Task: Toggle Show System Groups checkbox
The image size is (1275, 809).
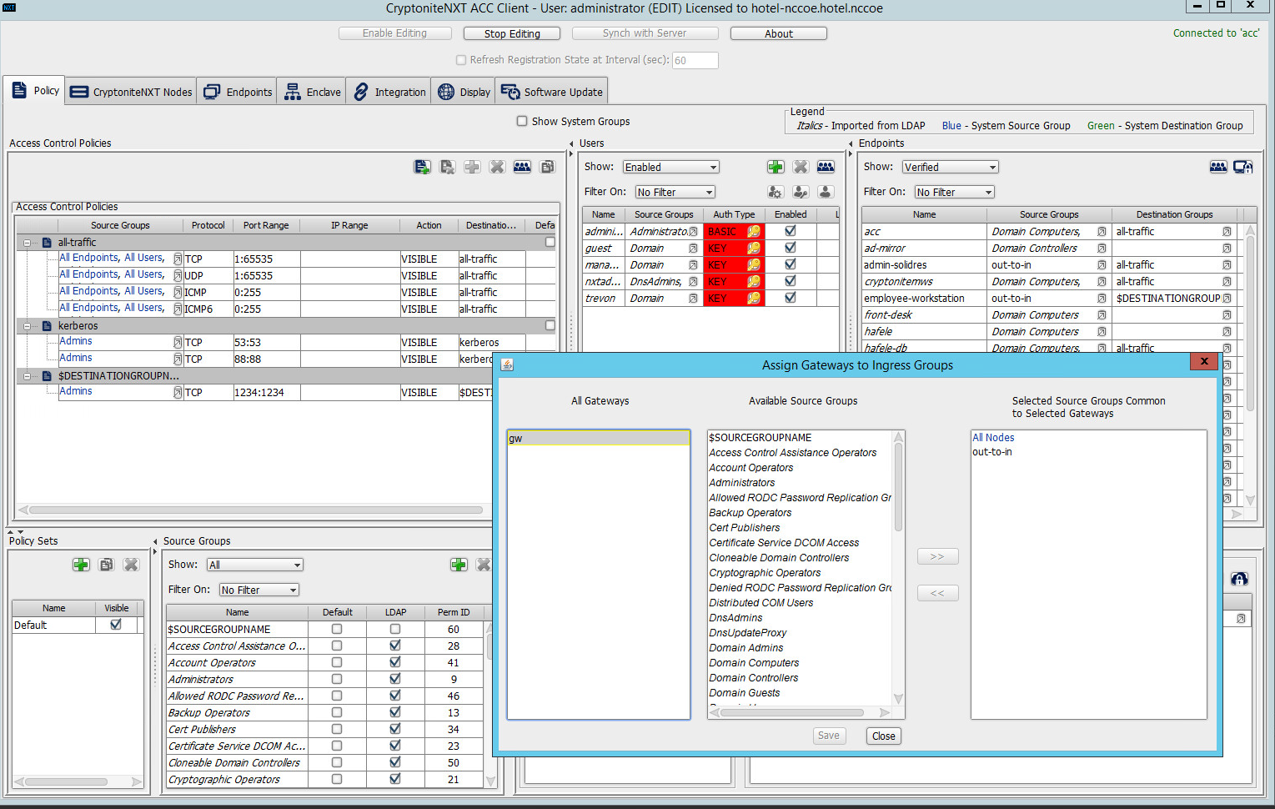Action: point(522,121)
